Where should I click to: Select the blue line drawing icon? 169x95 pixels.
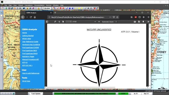(67, 8)
